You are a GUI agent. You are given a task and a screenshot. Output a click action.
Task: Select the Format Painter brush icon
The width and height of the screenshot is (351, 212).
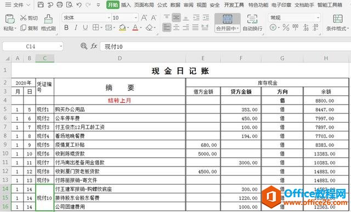pos(48,19)
